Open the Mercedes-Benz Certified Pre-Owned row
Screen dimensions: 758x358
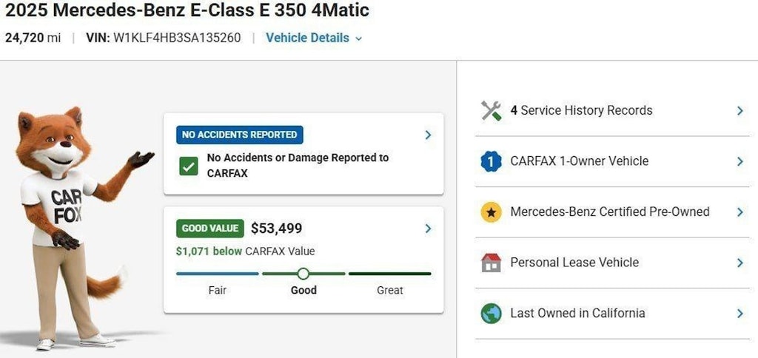point(612,212)
